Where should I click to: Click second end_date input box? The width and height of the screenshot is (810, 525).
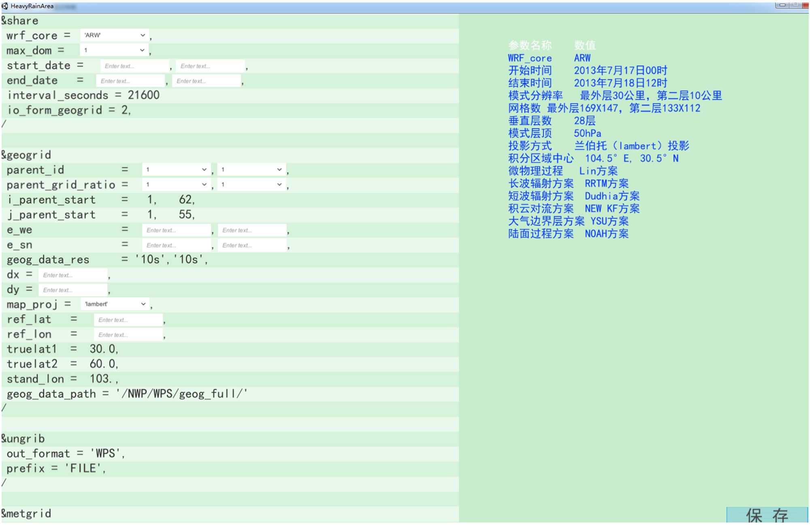click(x=206, y=81)
